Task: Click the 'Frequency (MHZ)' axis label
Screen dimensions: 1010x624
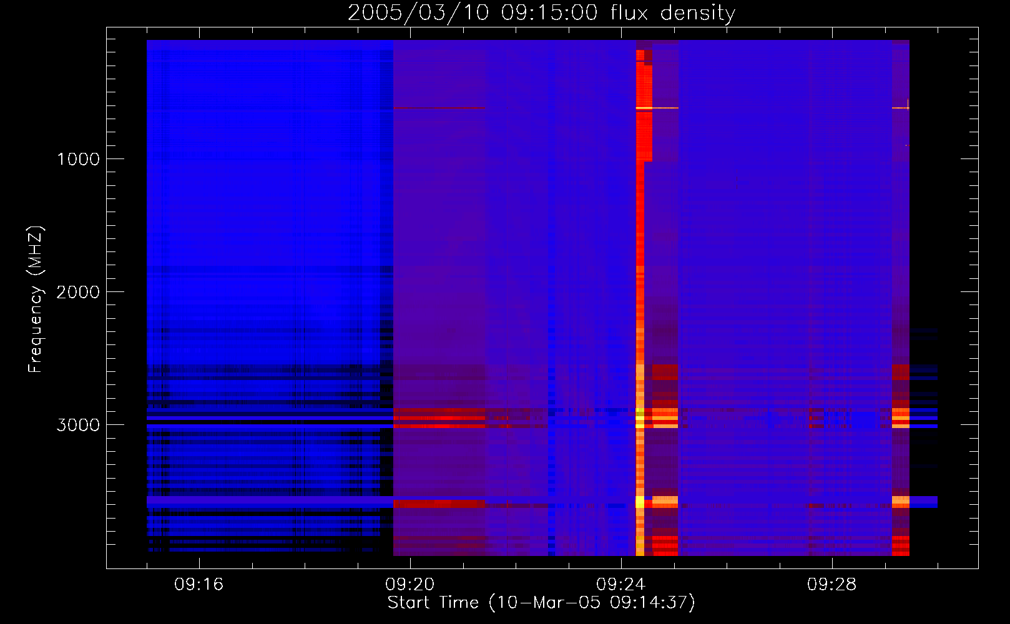Action: coord(36,299)
